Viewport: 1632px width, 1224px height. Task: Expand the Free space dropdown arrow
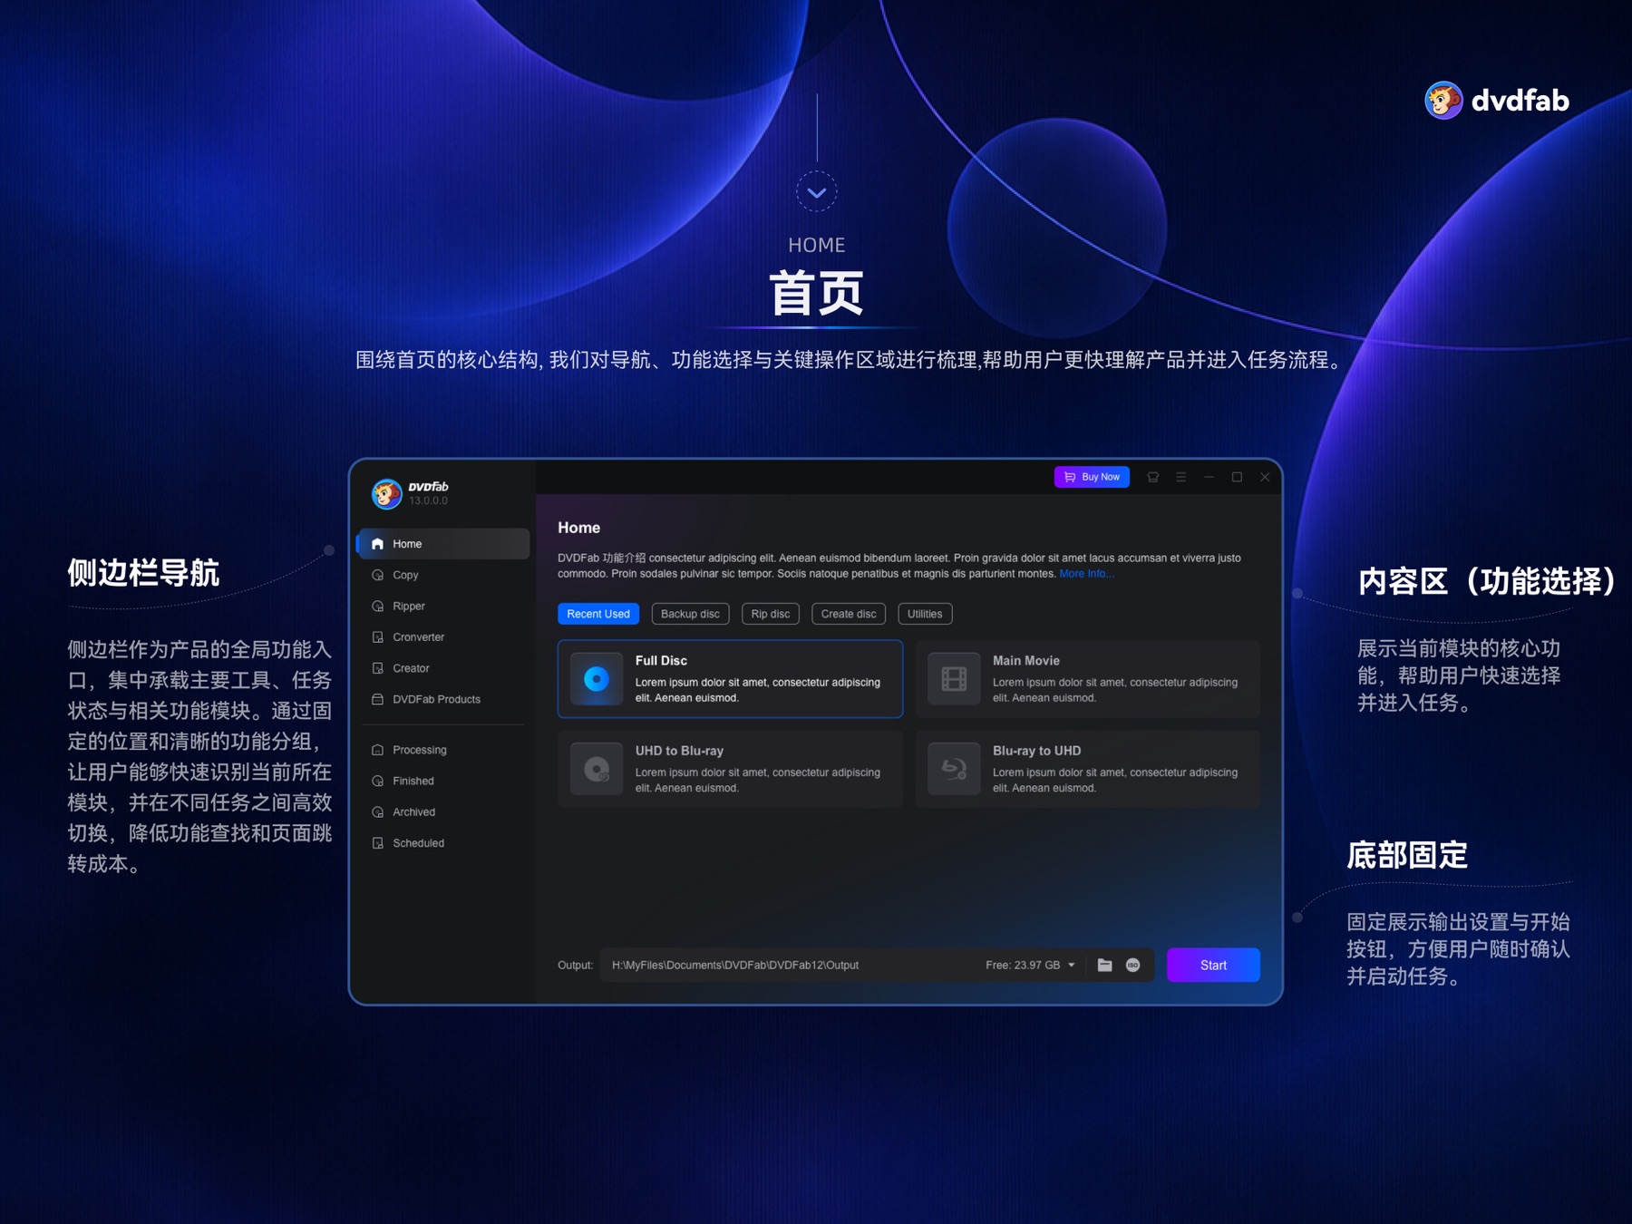point(1072,965)
